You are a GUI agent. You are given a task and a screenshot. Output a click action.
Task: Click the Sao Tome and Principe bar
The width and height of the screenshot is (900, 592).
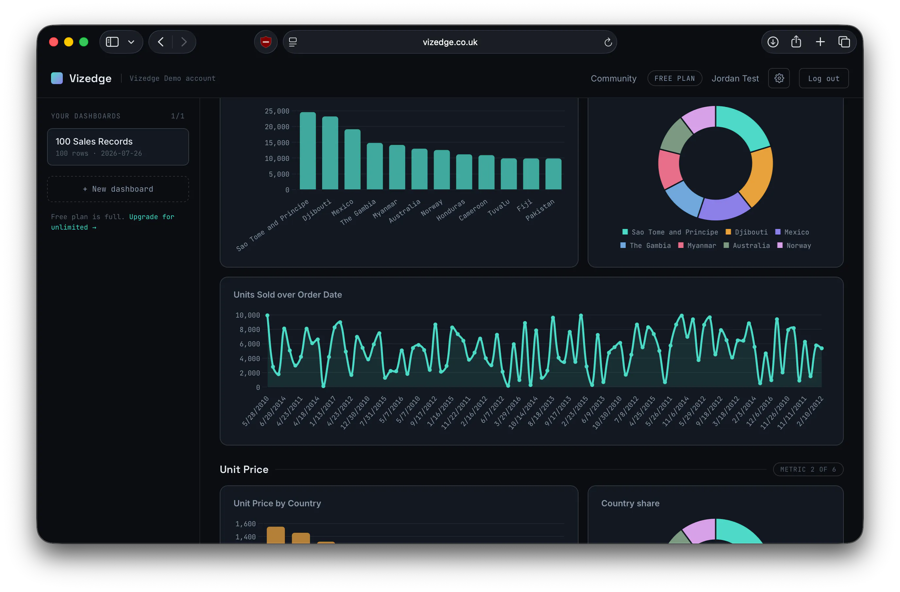tap(307, 150)
